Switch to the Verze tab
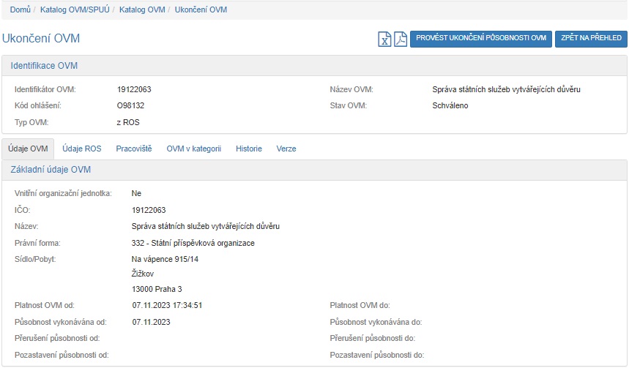This screenshot has height=368, width=629. tap(286, 149)
